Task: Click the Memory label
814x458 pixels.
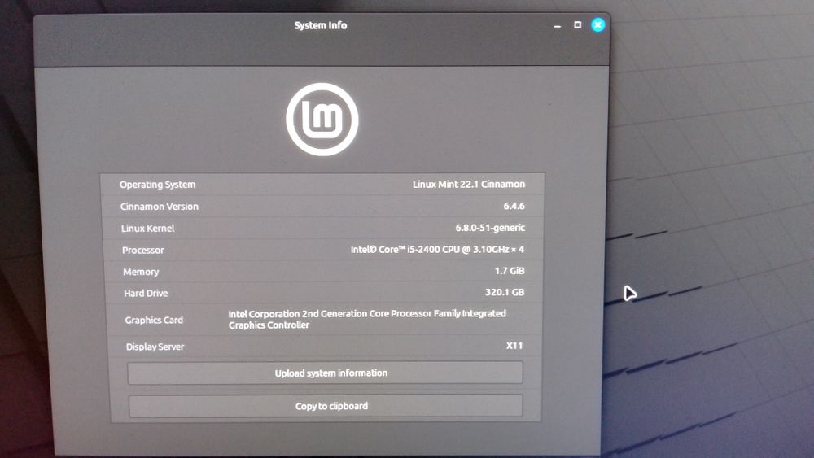Action: (141, 272)
